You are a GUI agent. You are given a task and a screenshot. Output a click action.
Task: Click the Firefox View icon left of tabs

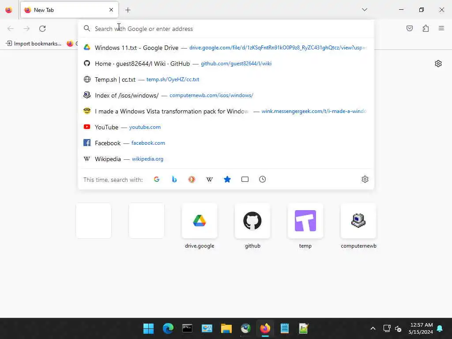(x=9, y=10)
